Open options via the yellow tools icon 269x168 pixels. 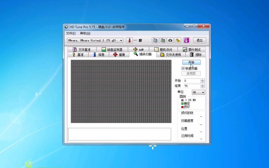click(178, 41)
